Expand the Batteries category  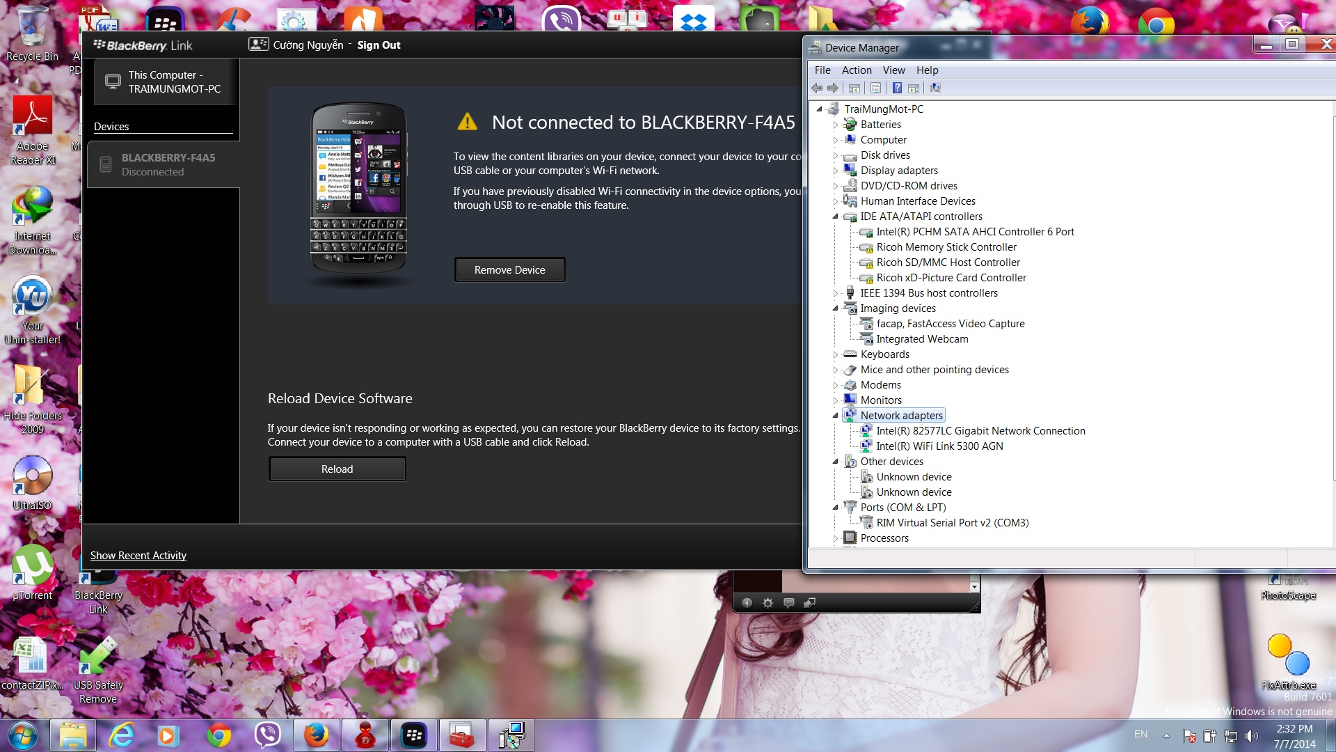tap(836, 125)
